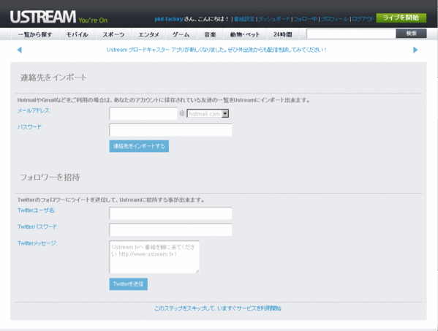Focus the Twitterユーザ名 field
The height and width of the screenshot is (331, 438).
[x=170, y=213]
